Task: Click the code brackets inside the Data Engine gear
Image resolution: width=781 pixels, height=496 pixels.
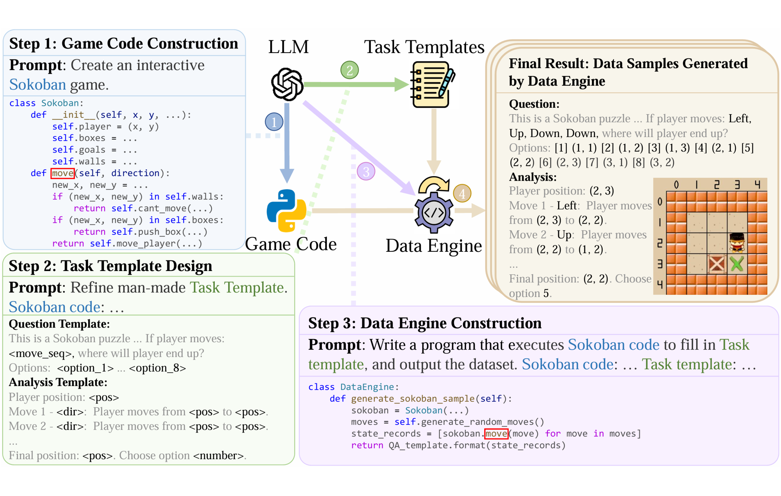Action: click(434, 214)
